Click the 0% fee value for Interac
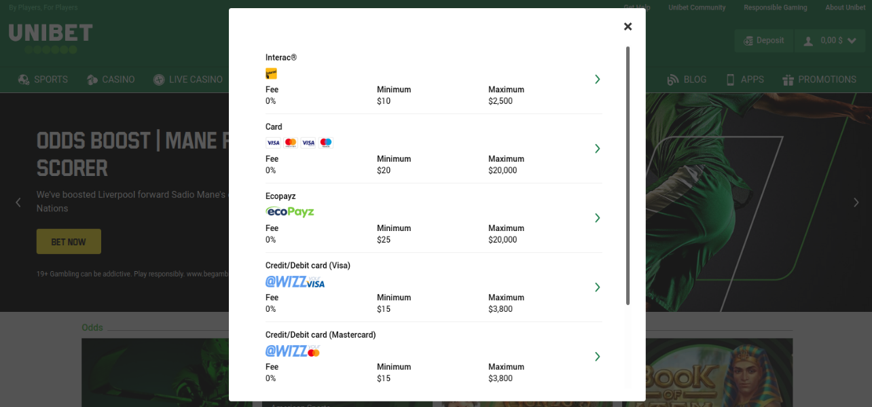 pos(271,101)
